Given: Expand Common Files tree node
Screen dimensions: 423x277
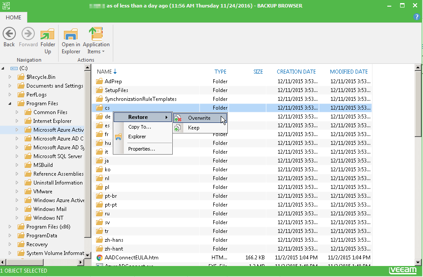Looking at the screenshot, I should click(17, 112).
